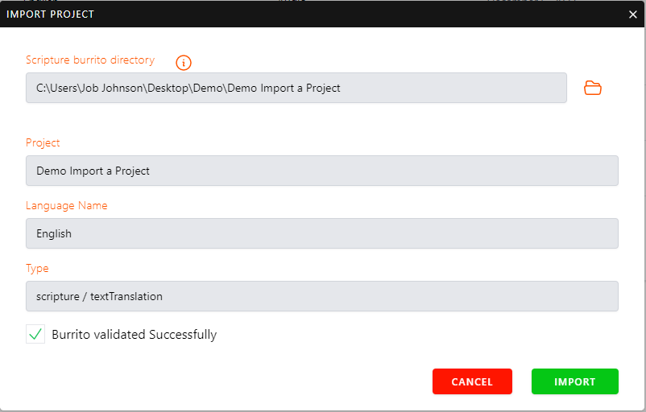Click the info icon beside Scripture burrito directory
The width and height of the screenshot is (646, 412).
click(184, 62)
